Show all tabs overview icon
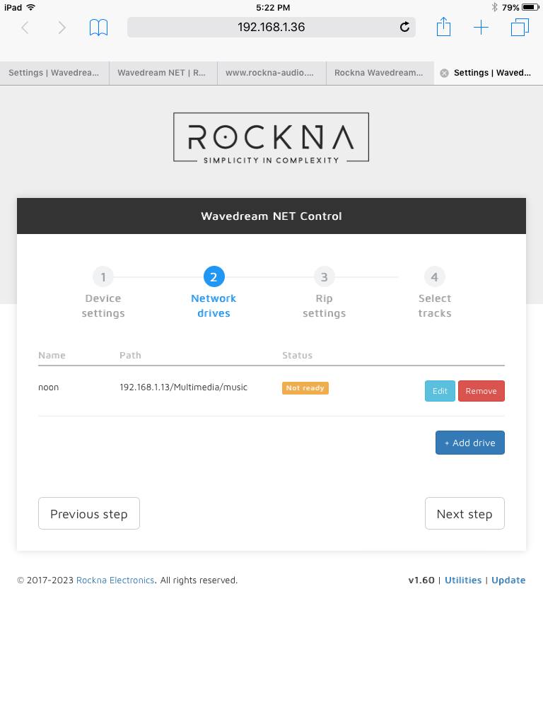The height and width of the screenshot is (724, 543). coord(520,28)
